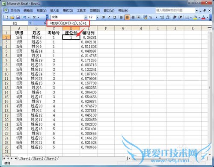Open the 格式(O) menu

pyautogui.click(x=68, y=11)
